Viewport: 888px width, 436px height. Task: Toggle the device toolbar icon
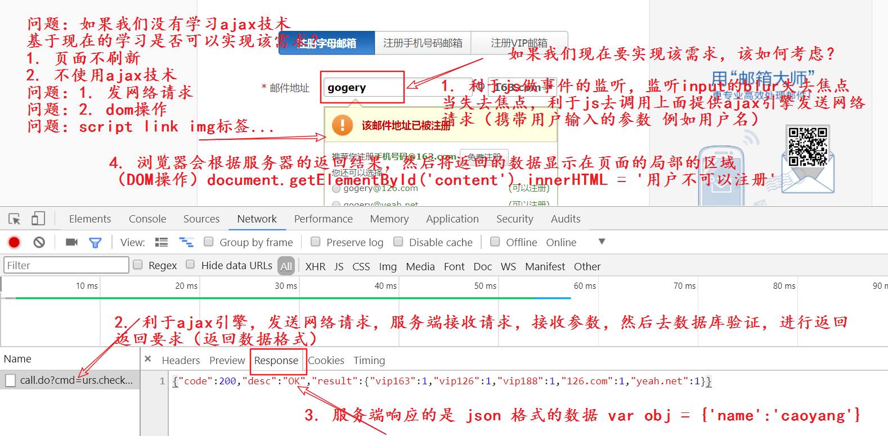[x=38, y=219]
